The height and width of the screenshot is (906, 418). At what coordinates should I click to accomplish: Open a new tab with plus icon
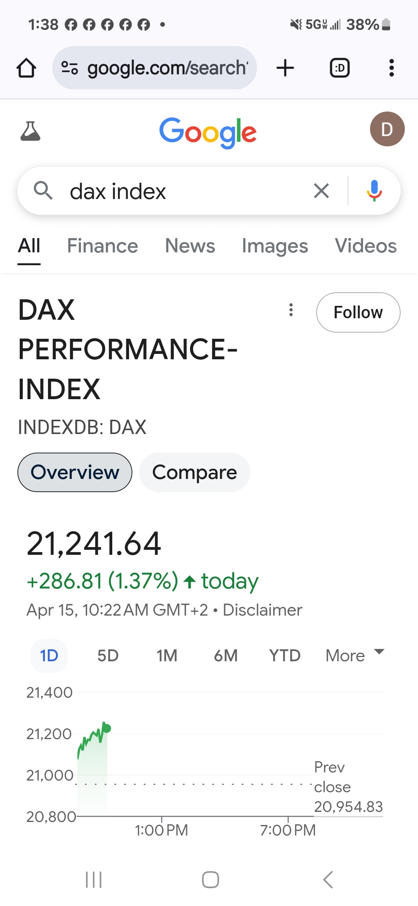pyautogui.click(x=285, y=68)
